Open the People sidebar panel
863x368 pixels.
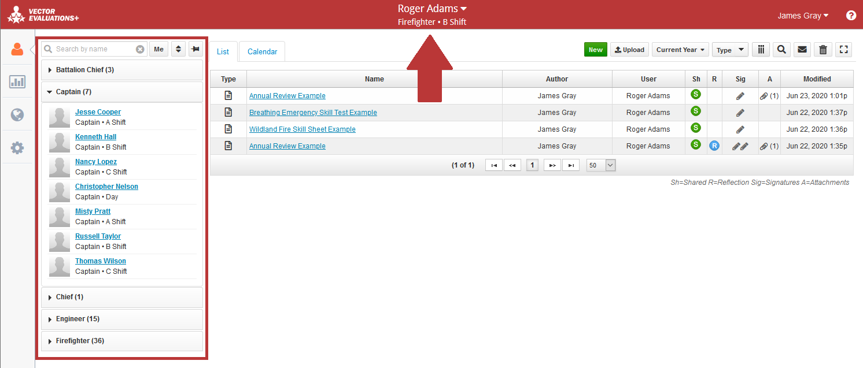[17, 49]
